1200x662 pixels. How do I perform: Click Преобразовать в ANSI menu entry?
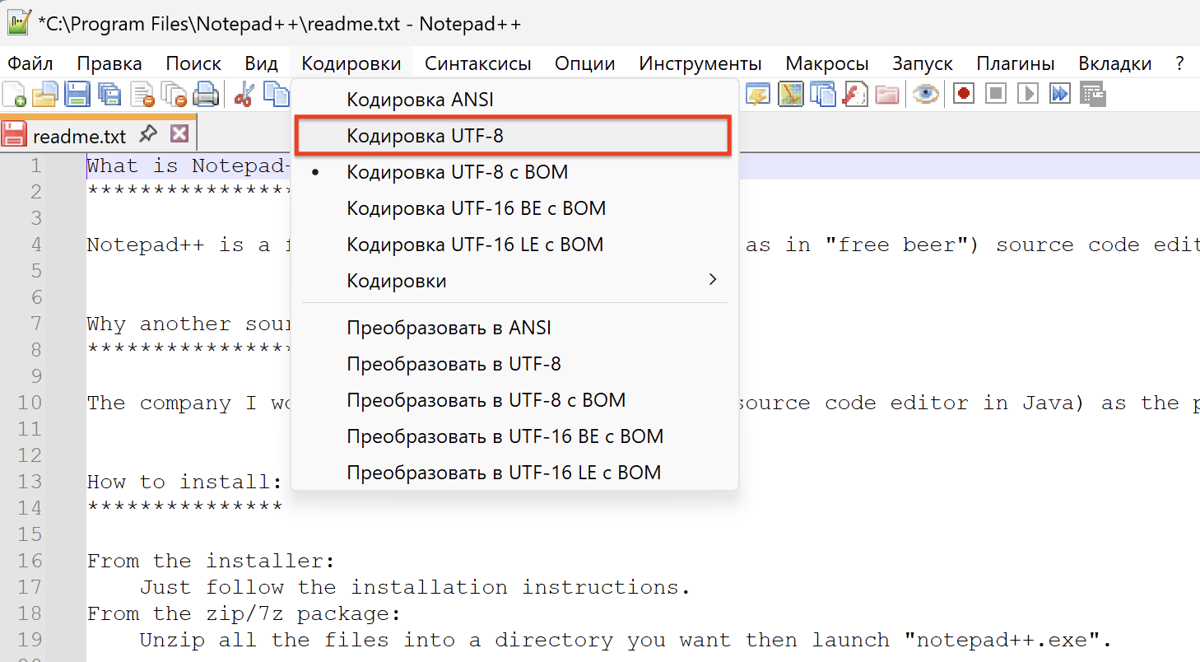point(449,328)
